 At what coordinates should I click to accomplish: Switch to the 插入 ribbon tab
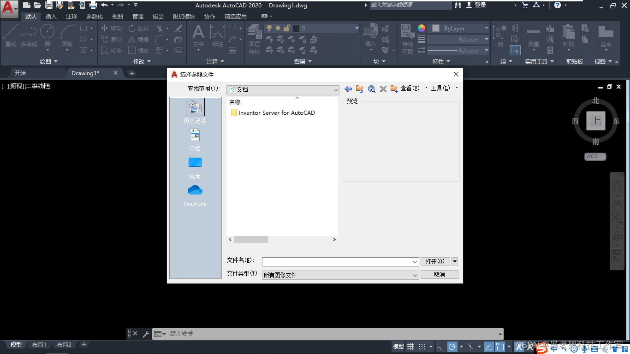(51, 17)
